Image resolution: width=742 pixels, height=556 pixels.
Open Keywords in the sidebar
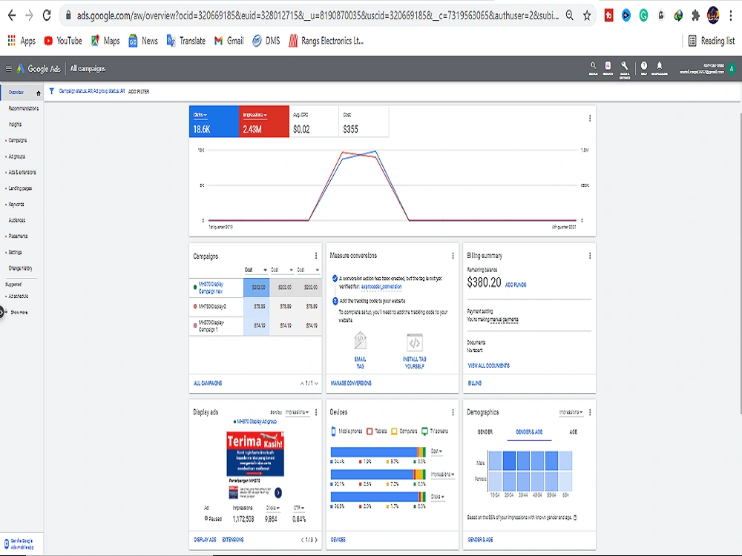[16, 205]
